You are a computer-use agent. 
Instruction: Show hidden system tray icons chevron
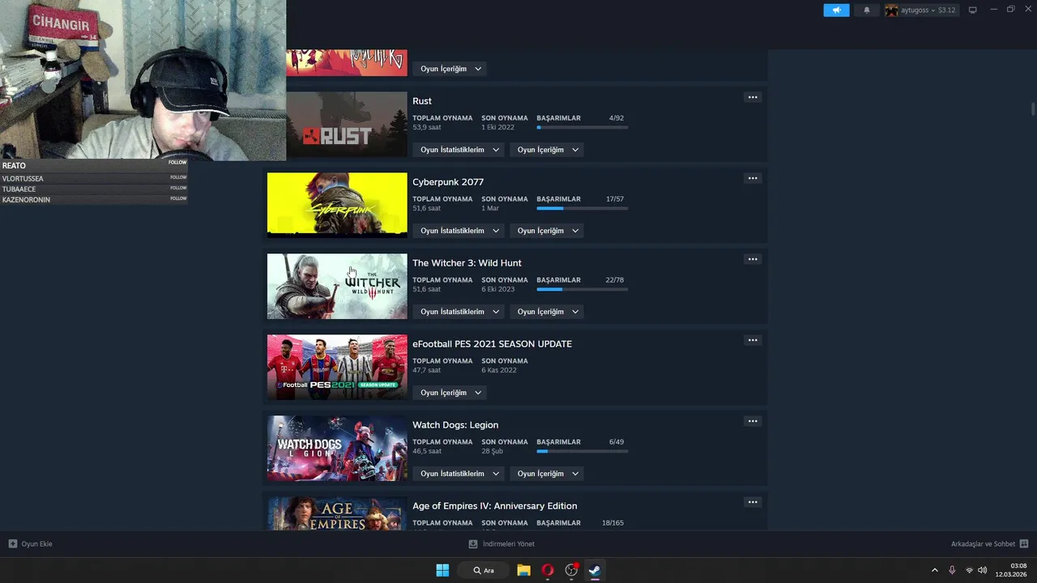point(934,570)
